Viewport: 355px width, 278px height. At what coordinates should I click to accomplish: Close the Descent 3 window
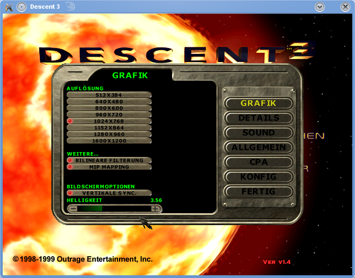point(345,7)
